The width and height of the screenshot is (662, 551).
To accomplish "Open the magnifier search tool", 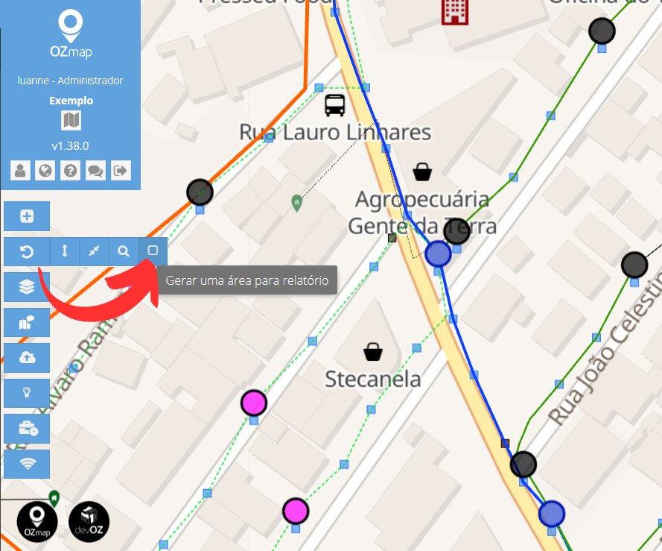I will (124, 251).
